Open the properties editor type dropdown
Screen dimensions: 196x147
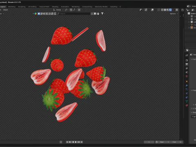[188, 50]
